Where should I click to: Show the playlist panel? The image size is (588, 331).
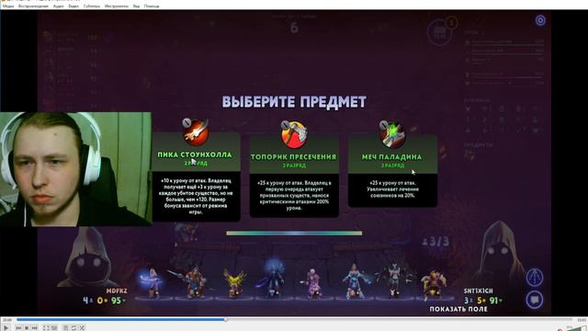(65, 327)
